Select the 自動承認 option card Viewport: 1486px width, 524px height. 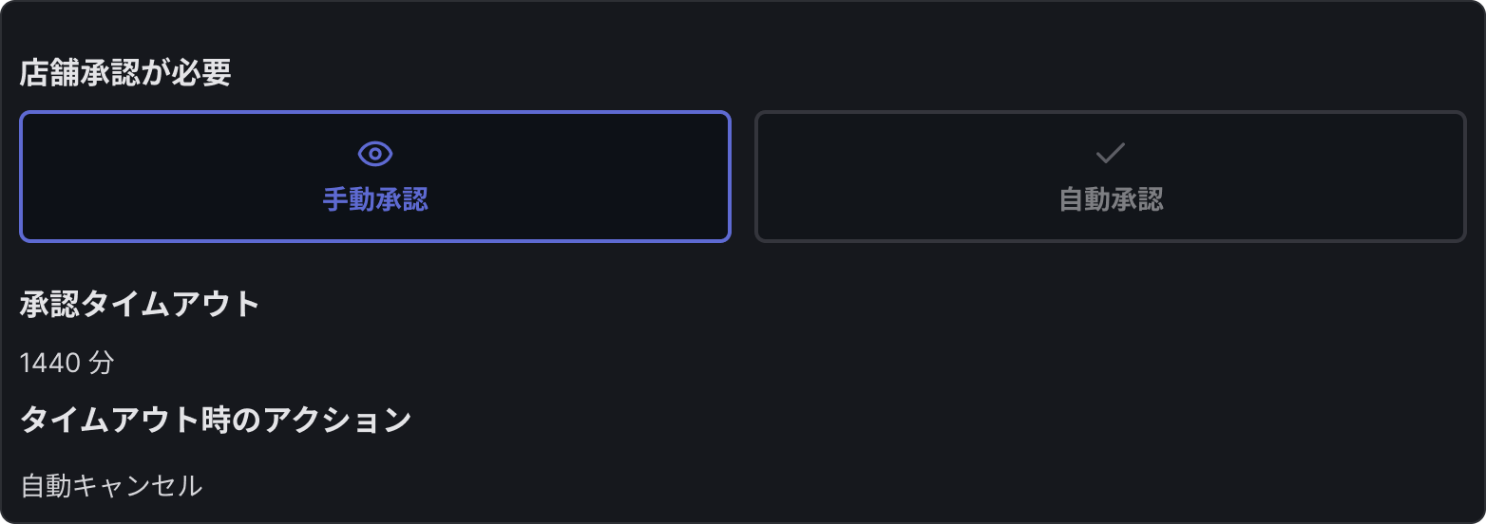click(1110, 177)
